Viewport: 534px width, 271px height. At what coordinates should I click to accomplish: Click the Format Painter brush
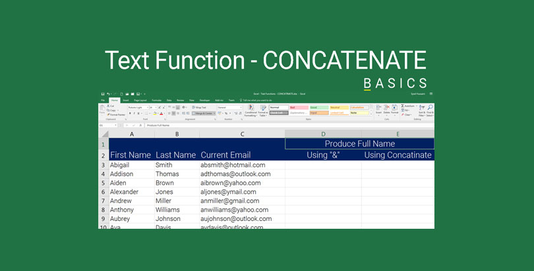coord(116,115)
